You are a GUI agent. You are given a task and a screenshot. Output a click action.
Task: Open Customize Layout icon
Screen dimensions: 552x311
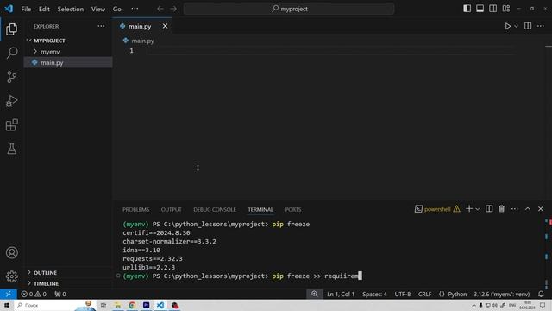click(506, 9)
